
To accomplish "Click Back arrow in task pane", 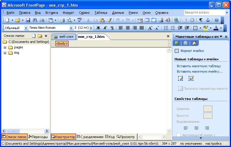I will pos(177,43).
